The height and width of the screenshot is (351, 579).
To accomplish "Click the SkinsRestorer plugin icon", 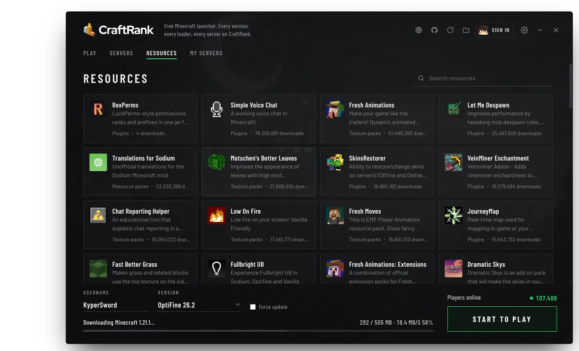I will [335, 162].
